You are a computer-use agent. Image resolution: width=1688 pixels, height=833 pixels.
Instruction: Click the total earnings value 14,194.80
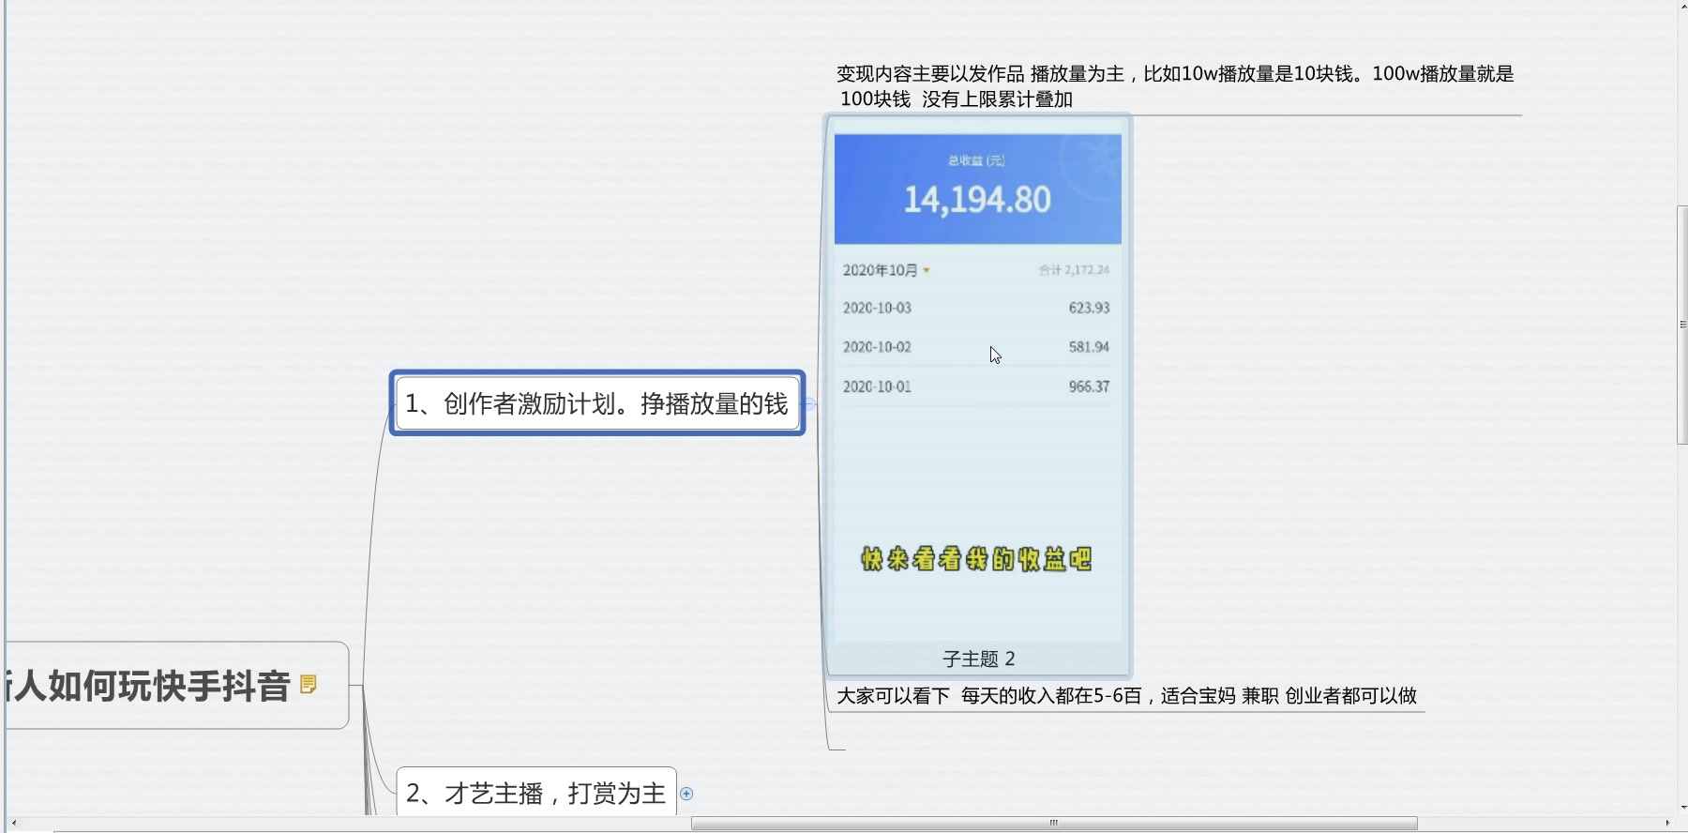(977, 200)
